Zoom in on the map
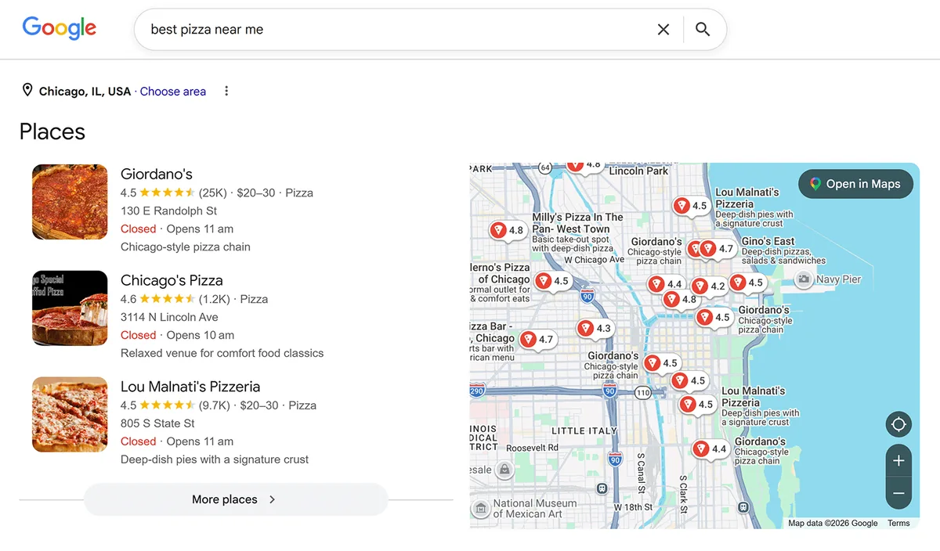 [898, 461]
